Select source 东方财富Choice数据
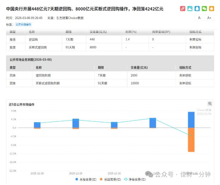Image resolution: width=220 pixels, height=185 pixels. pos(70,18)
